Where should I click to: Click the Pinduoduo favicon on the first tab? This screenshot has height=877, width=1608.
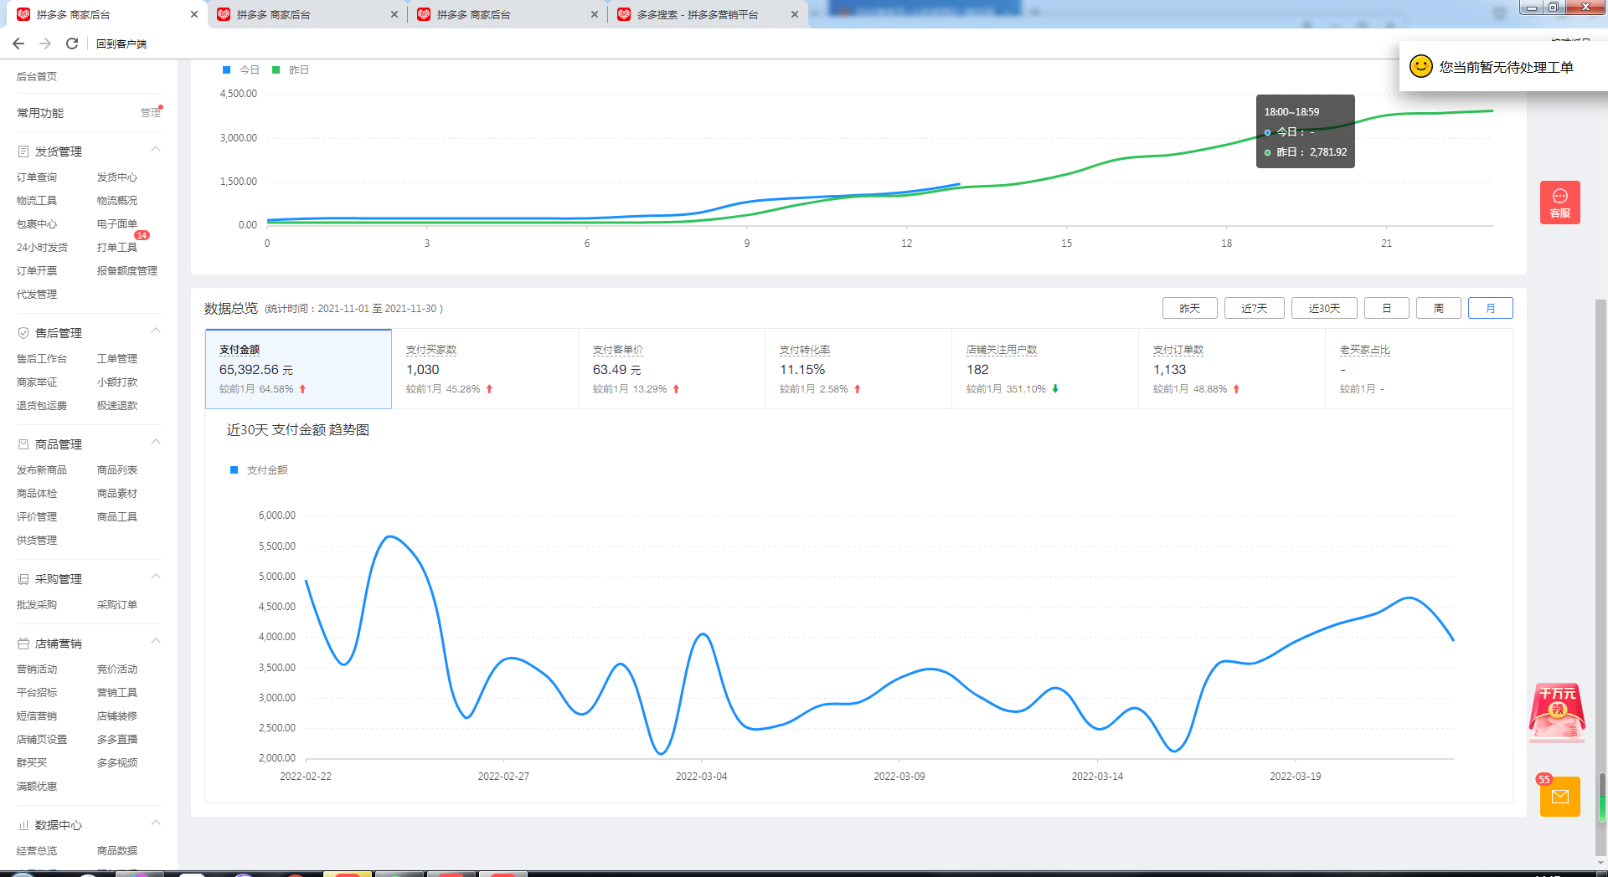(23, 14)
